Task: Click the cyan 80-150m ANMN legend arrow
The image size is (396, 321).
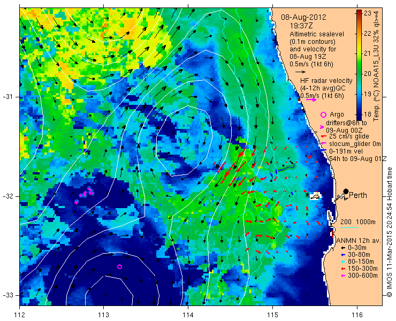Action: pyautogui.click(x=343, y=262)
